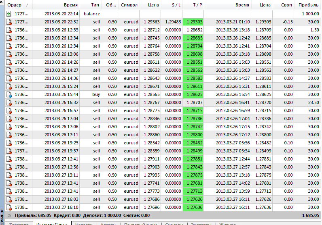This screenshot has height=225, width=322.
Task: Click the swap value -0.15
Action: coord(288,22)
